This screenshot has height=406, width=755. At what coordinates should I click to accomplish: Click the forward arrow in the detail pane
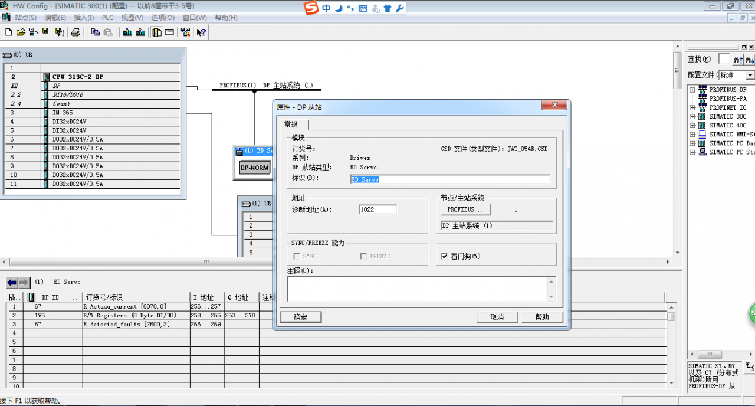coord(24,283)
